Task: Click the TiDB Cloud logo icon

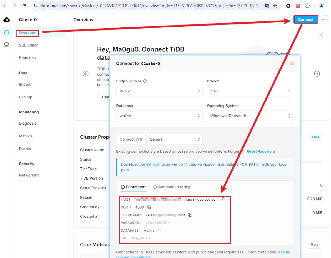Action: [7, 20]
